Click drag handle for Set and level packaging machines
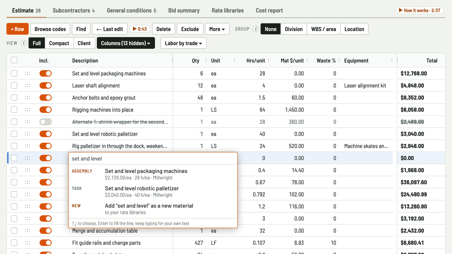This screenshot has width=452, height=254. coord(27,73)
